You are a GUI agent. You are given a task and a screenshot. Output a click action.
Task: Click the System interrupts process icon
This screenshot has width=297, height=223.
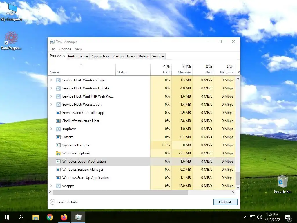58,145
